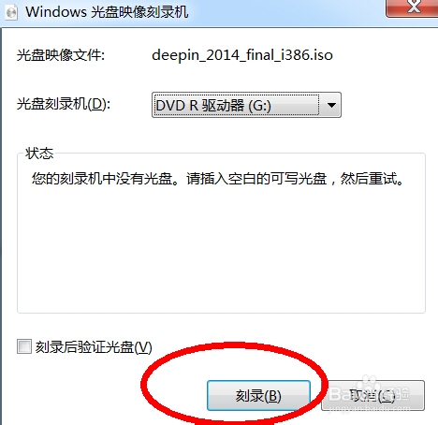Open the DVD R 驱动器 (G:) combo box
Screen dimensions: 438x425
(246, 105)
